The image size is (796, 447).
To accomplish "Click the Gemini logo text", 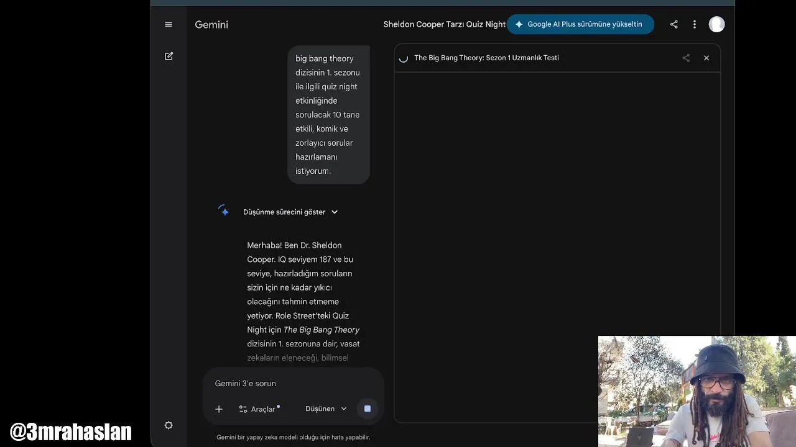I will coord(211,25).
